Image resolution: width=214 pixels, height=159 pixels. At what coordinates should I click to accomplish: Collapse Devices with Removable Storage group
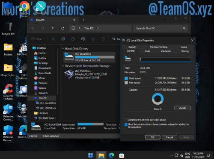[62, 66]
